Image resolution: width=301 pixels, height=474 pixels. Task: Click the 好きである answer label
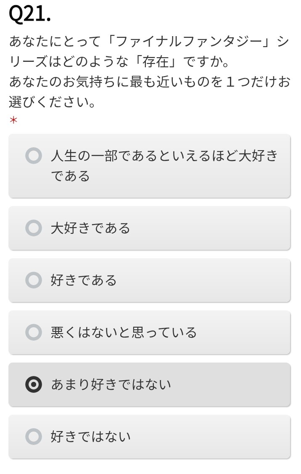pos(84,280)
